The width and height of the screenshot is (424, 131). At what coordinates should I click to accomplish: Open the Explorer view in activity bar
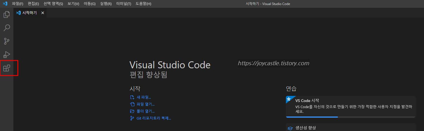coord(7,14)
